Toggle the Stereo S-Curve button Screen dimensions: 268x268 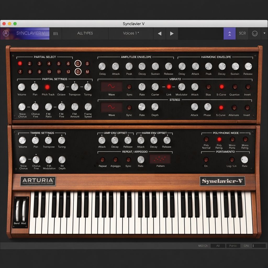coord(221,108)
